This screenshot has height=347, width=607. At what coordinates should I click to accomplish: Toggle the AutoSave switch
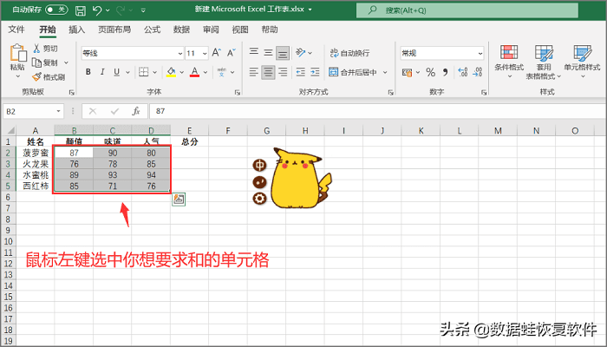pyautogui.click(x=56, y=10)
